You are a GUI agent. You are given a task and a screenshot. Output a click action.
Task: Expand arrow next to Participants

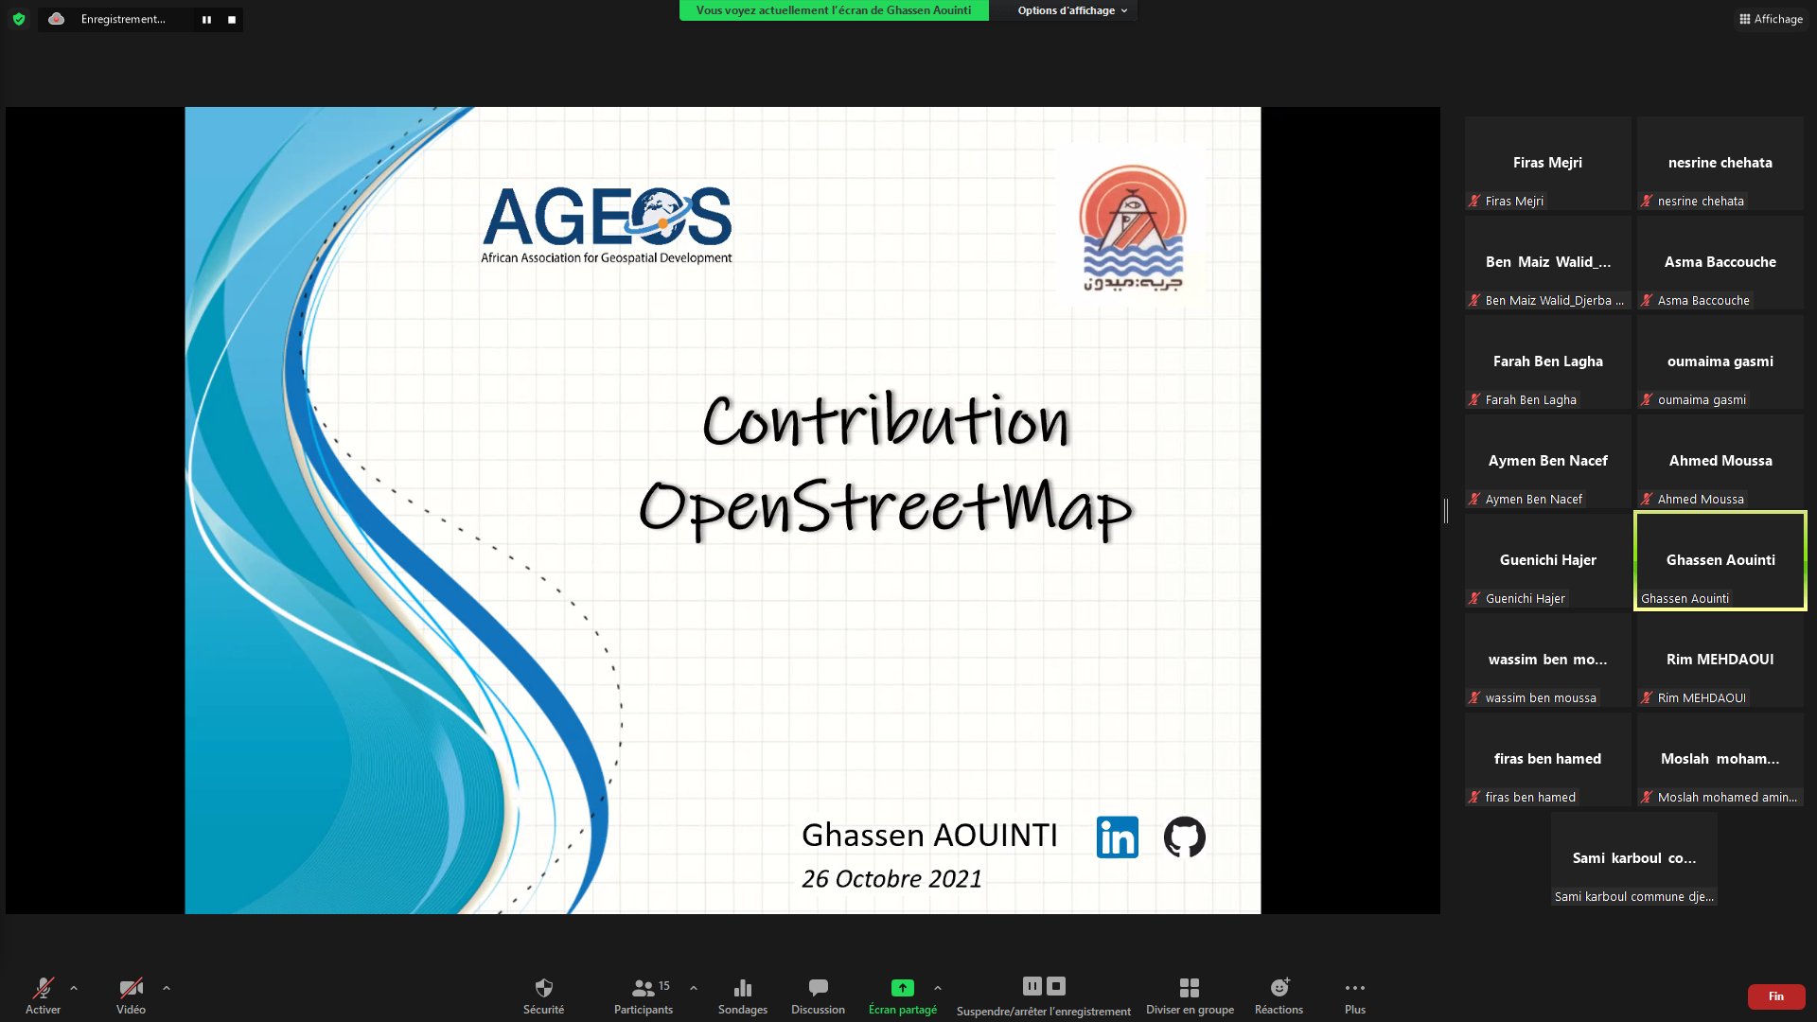(x=694, y=988)
